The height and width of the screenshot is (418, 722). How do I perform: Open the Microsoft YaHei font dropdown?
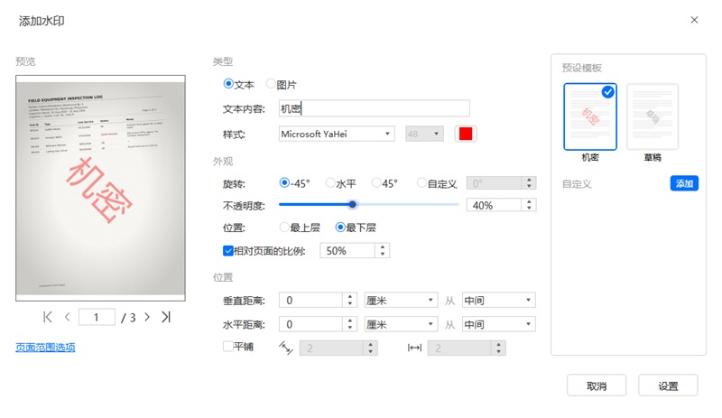(337, 135)
